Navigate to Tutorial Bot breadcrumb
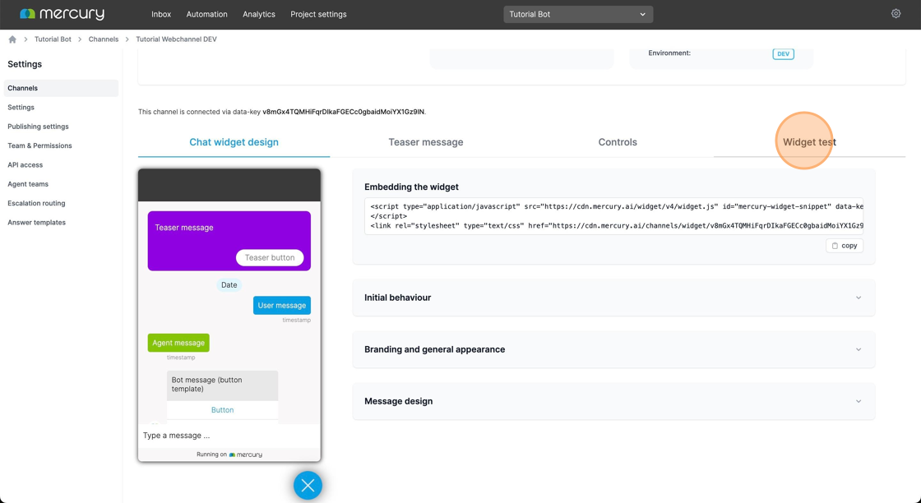921x503 pixels. pos(53,39)
